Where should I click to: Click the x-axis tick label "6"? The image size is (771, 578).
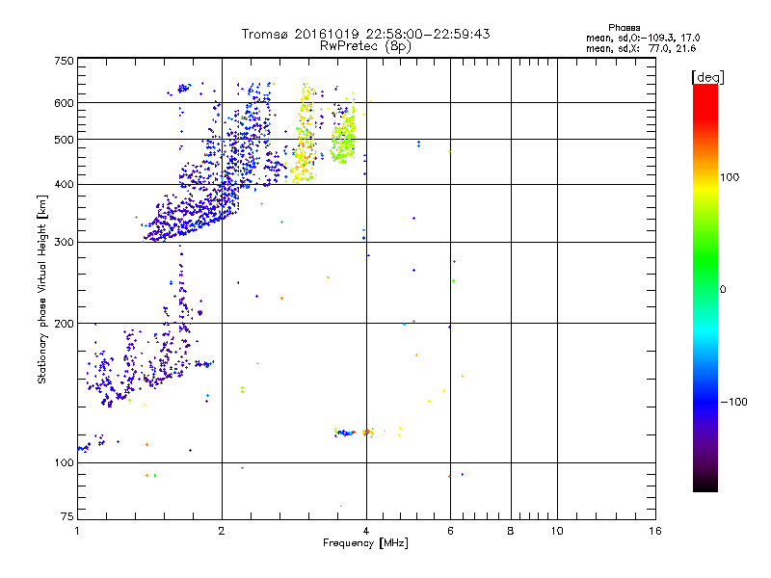click(x=450, y=531)
